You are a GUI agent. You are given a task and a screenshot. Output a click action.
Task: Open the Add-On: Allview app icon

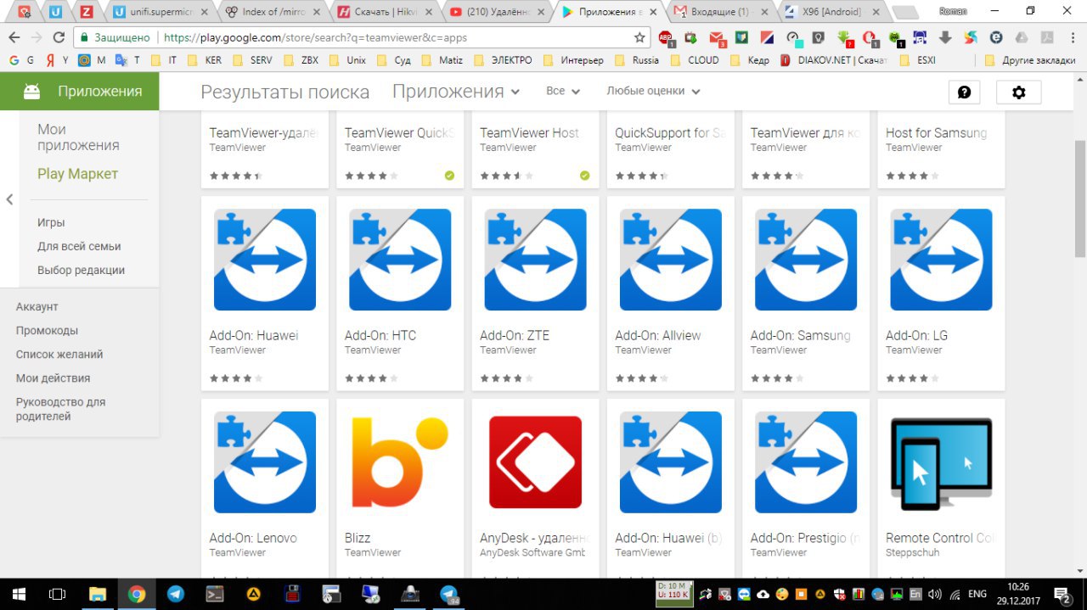[671, 260]
